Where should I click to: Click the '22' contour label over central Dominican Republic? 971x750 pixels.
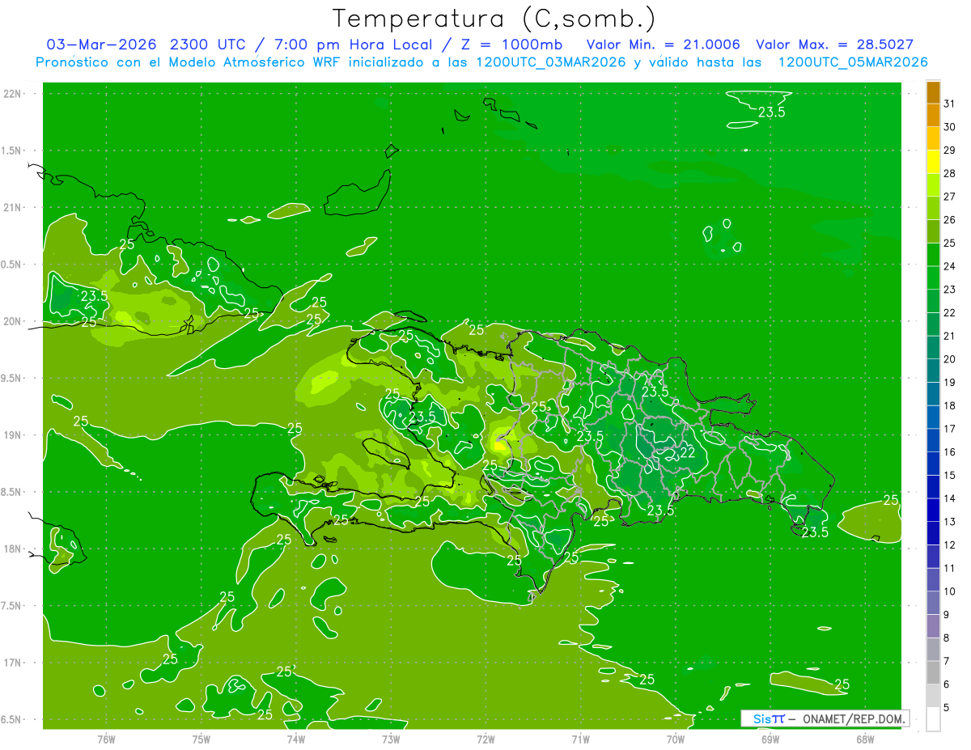click(x=688, y=453)
